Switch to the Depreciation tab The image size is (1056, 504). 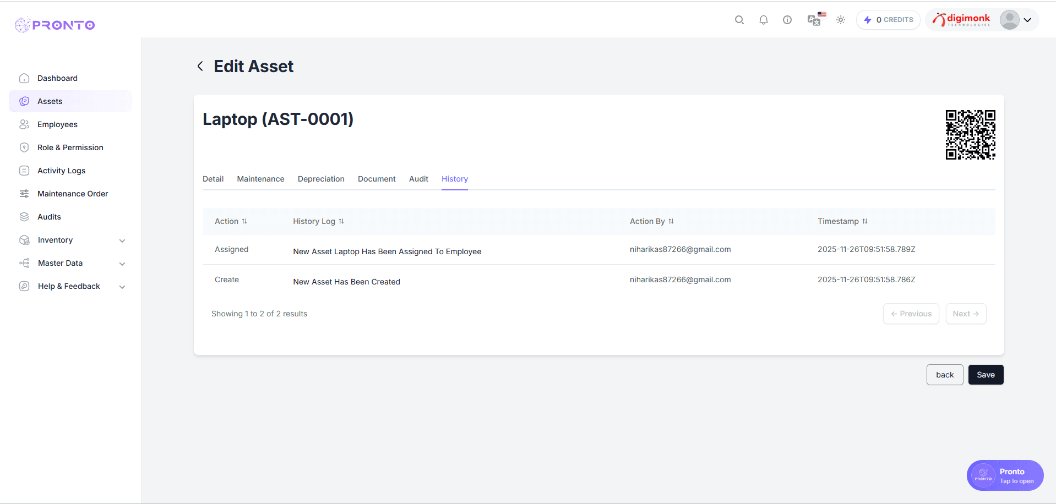click(321, 179)
